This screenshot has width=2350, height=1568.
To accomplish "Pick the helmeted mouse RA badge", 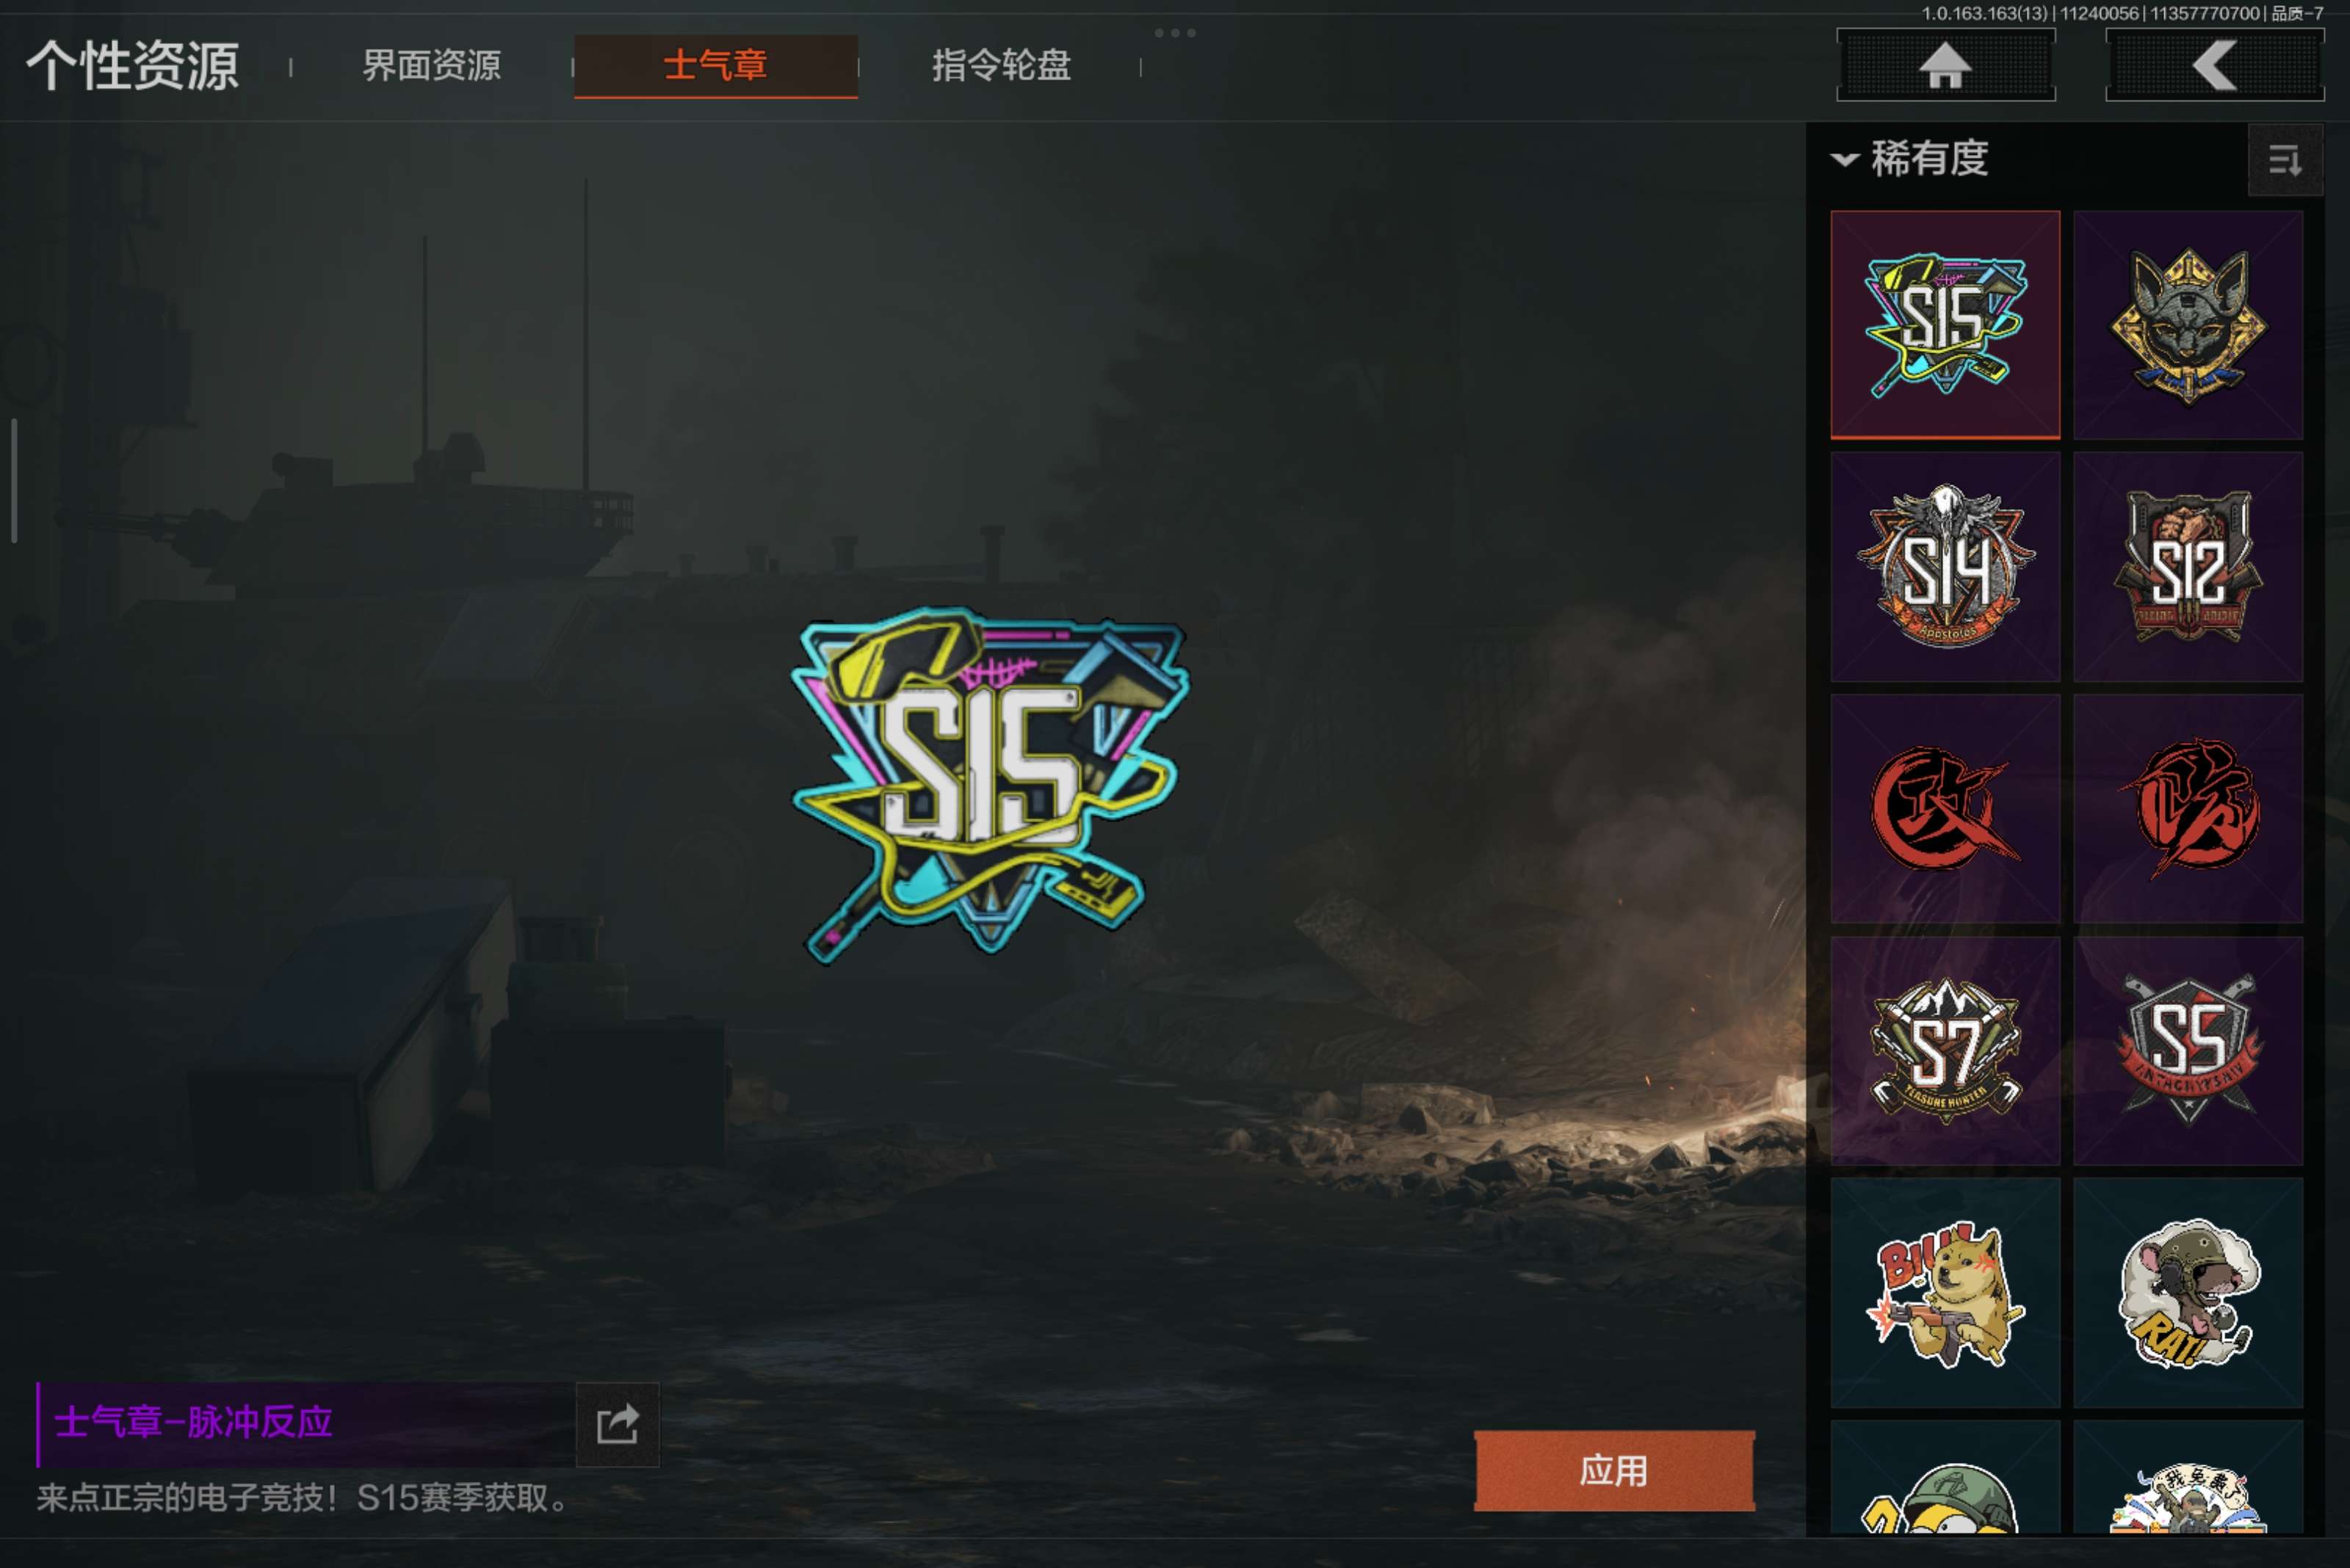I will (2188, 1292).
